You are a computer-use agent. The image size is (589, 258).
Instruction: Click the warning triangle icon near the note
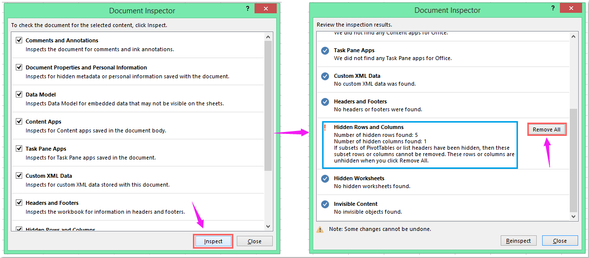[x=320, y=229]
